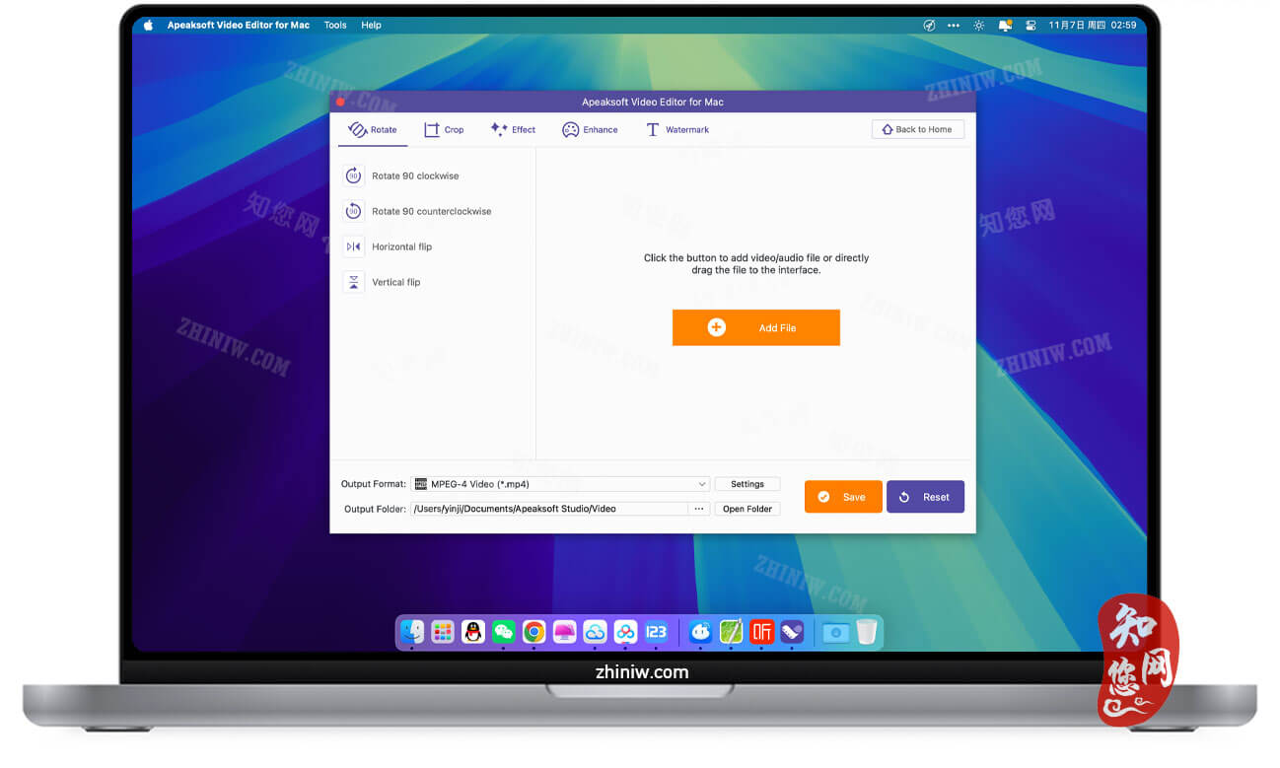Click the Enhance palette icon

click(x=570, y=129)
